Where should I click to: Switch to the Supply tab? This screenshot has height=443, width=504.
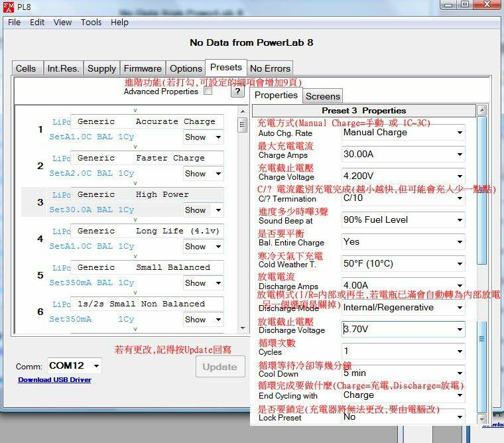[x=101, y=68]
